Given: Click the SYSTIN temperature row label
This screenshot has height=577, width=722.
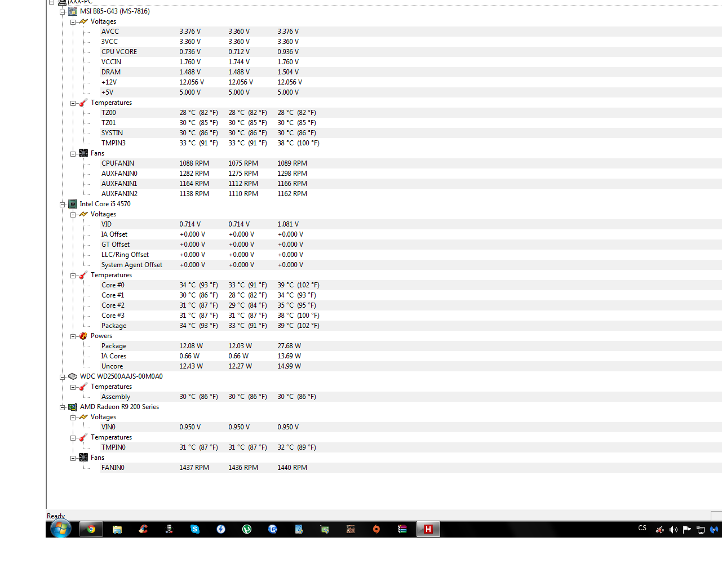Looking at the screenshot, I should [112, 133].
